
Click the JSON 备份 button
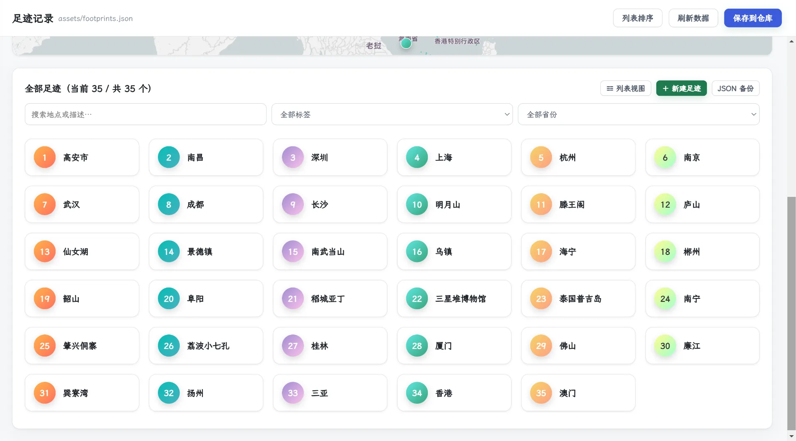pos(735,88)
